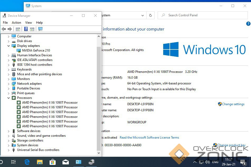Screen dimensions: 251x167
Task: Open the Mail app from the taskbar
Action: coord(66,162)
